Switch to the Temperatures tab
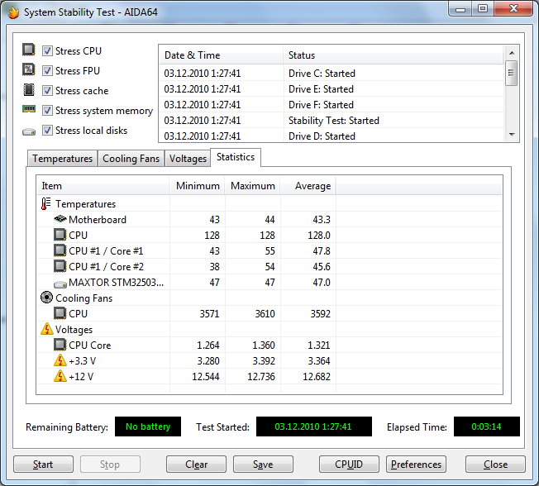This screenshot has width=539, height=486. (x=63, y=159)
